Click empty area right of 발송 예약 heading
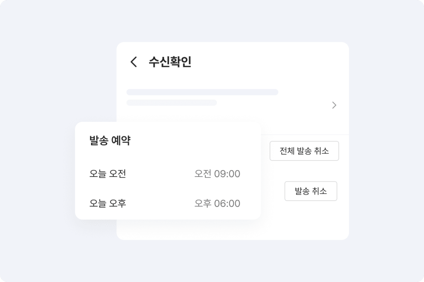The height and width of the screenshot is (282, 424). coord(195,141)
